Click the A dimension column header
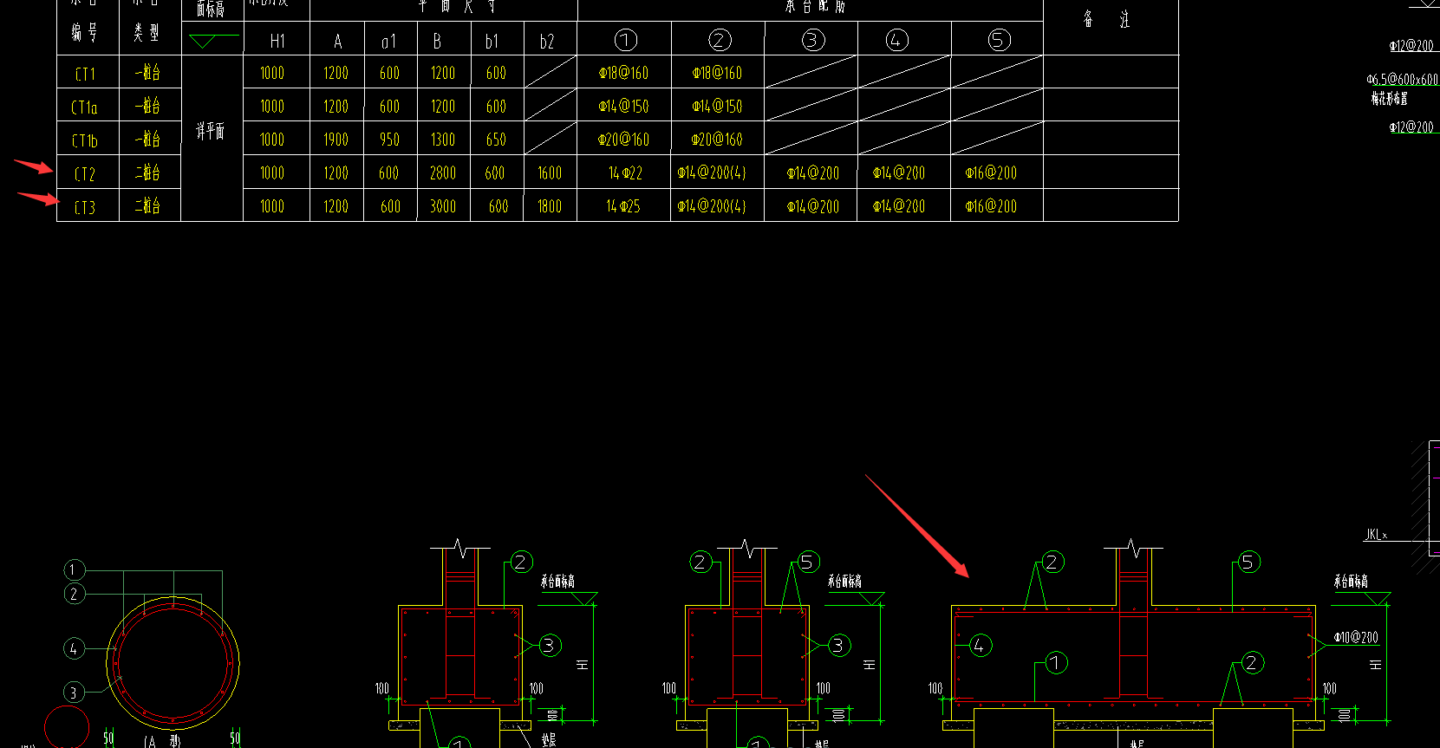 [337, 41]
